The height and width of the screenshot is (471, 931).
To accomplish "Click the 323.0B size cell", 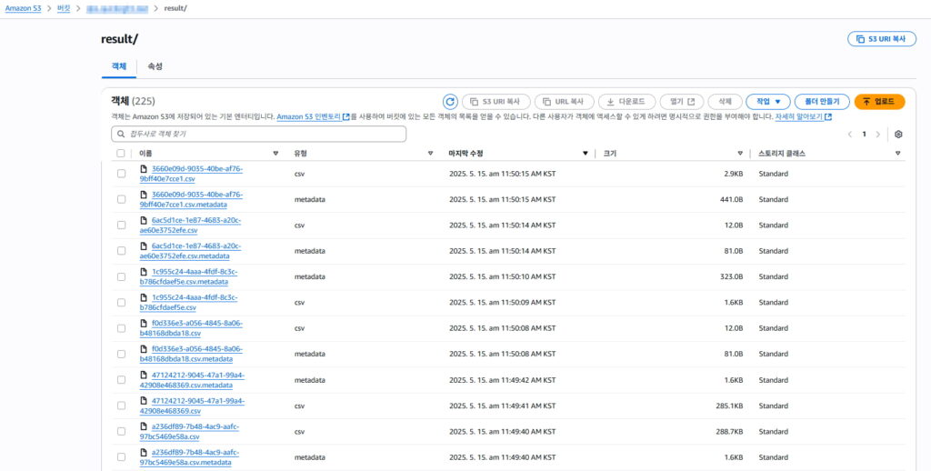I will coord(732,276).
